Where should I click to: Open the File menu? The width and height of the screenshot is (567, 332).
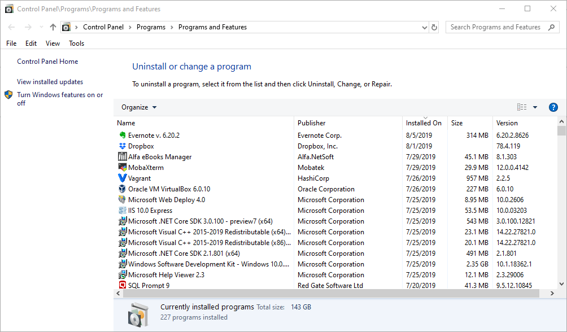(11, 43)
